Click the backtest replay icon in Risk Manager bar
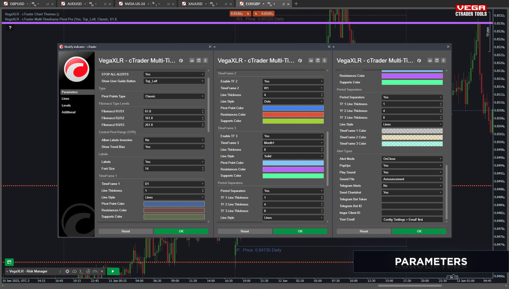Viewport: 509px width, 289px height. (x=88, y=271)
